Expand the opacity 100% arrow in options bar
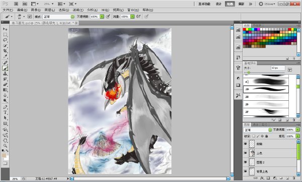Image resolution: width=302 pixels, height=182 pixels. coord(102,17)
